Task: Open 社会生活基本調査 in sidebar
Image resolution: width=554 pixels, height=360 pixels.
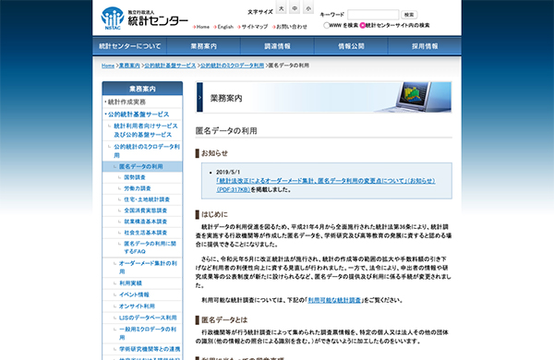Action: [145, 233]
